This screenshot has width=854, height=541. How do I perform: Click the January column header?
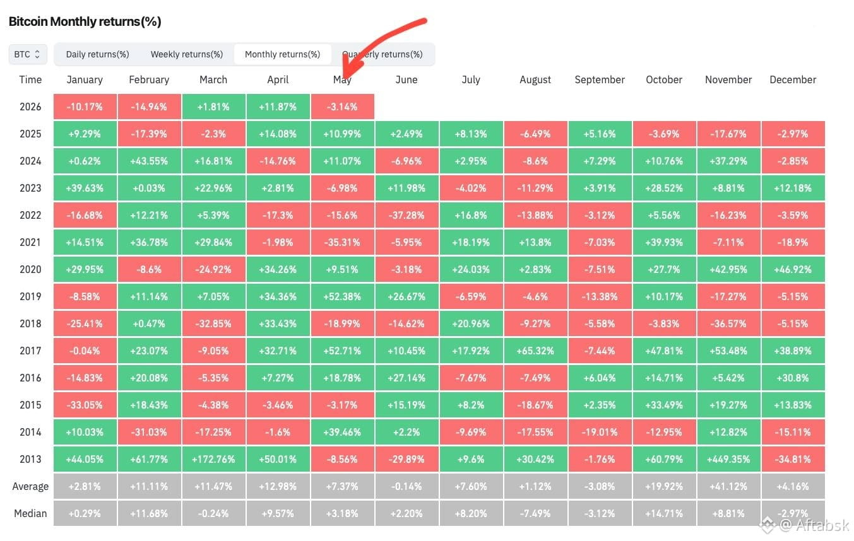click(x=85, y=79)
